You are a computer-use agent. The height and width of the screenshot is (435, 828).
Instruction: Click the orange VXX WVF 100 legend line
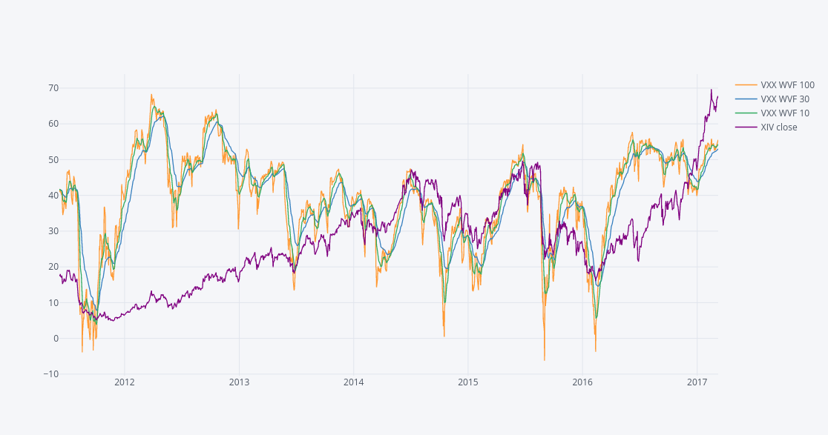[x=746, y=85]
